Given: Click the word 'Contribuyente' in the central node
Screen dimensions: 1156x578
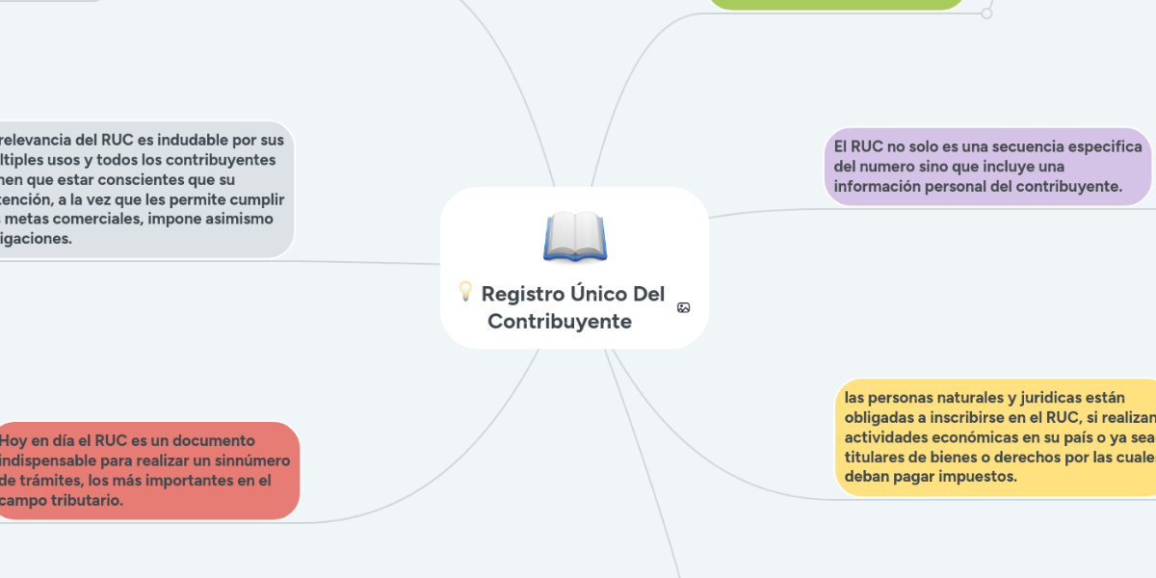Looking at the screenshot, I should tap(560, 322).
